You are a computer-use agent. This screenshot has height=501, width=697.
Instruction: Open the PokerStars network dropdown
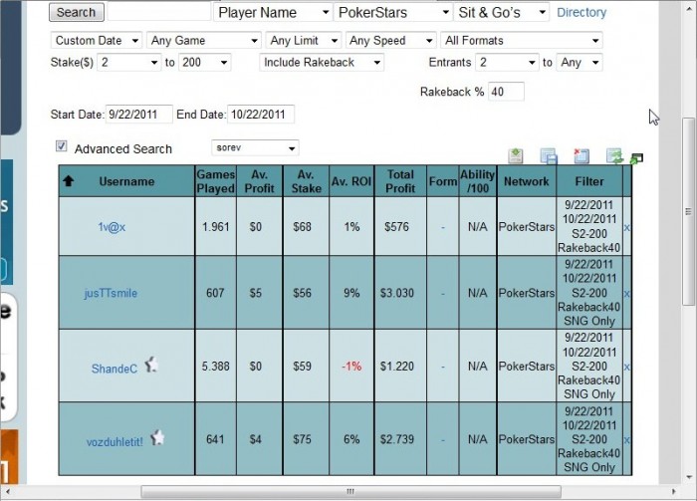(393, 12)
